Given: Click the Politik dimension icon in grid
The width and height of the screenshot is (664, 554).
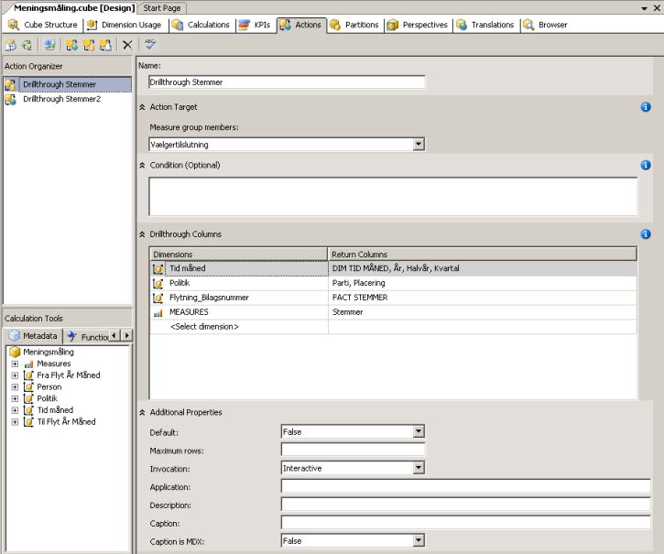Looking at the screenshot, I should (158, 283).
